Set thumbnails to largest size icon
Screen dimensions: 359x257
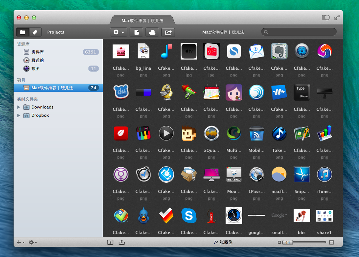(x=331, y=242)
